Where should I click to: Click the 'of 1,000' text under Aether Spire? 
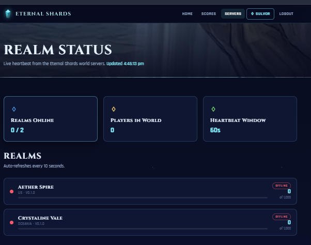coord(285,197)
